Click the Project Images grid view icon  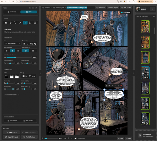pos(154,16)
